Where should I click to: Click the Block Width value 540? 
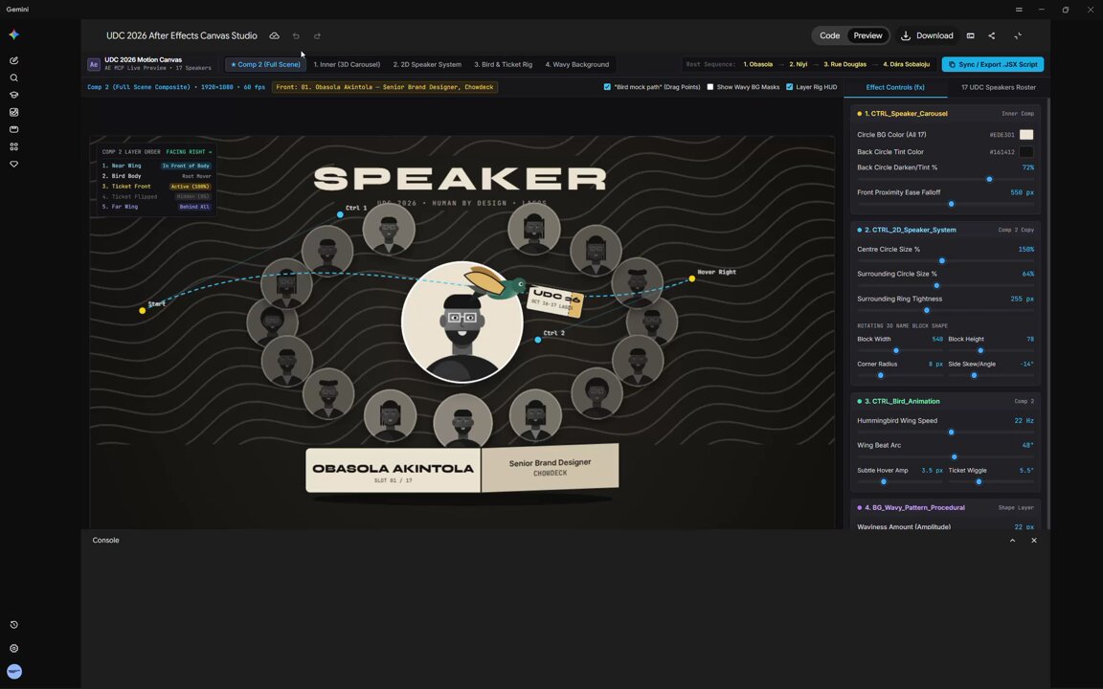(937, 339)
